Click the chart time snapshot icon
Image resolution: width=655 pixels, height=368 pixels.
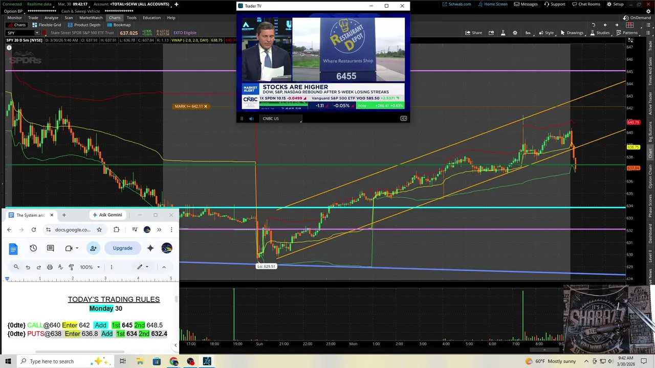pyautogui.click(x=491, y=33)
